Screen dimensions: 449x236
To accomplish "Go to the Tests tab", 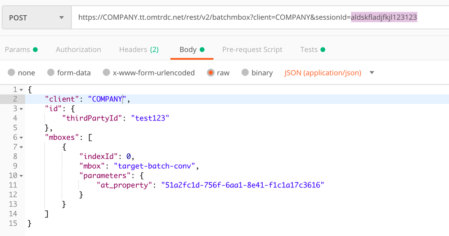I will 313,49.
